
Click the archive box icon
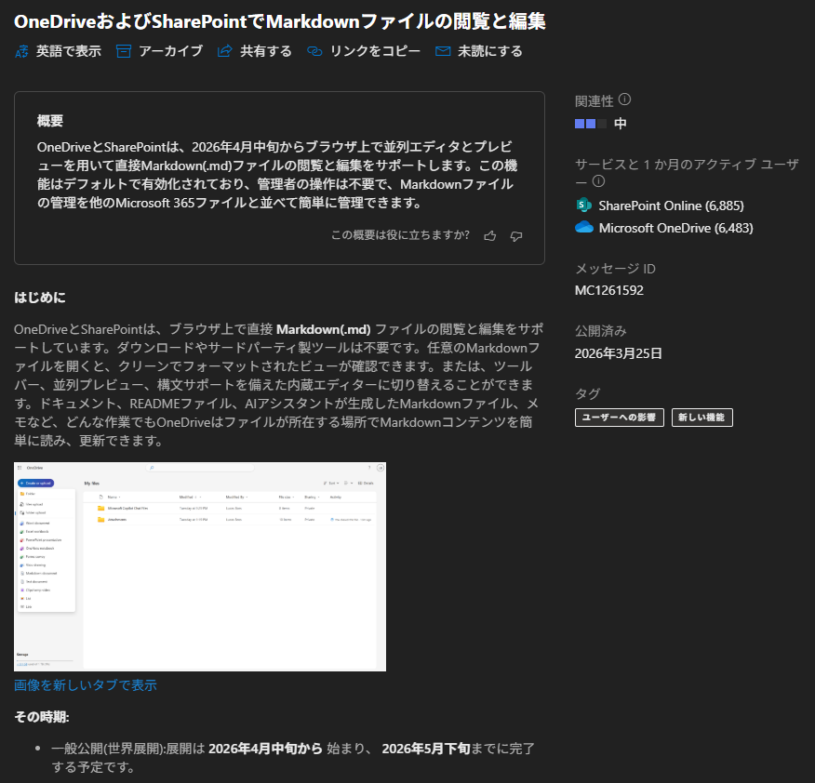point(123,51)
